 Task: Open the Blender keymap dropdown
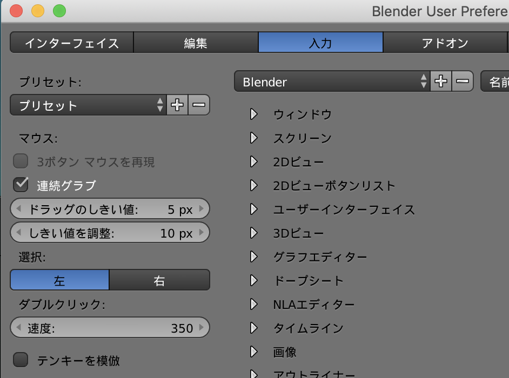[332, 81]
